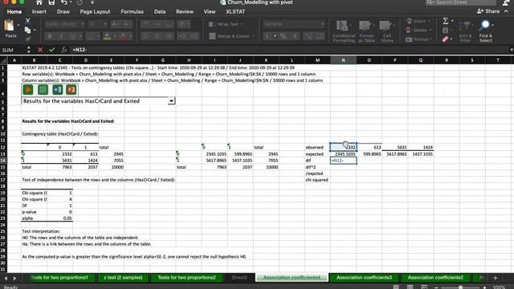Open Sort & Filter menu

click(465, 31)
